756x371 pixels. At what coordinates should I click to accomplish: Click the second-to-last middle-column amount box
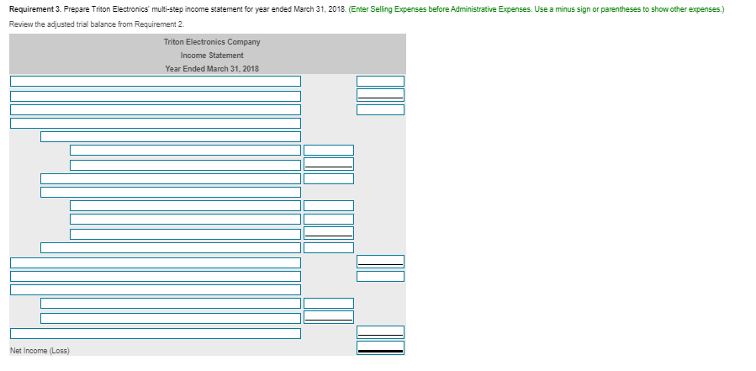329,303
